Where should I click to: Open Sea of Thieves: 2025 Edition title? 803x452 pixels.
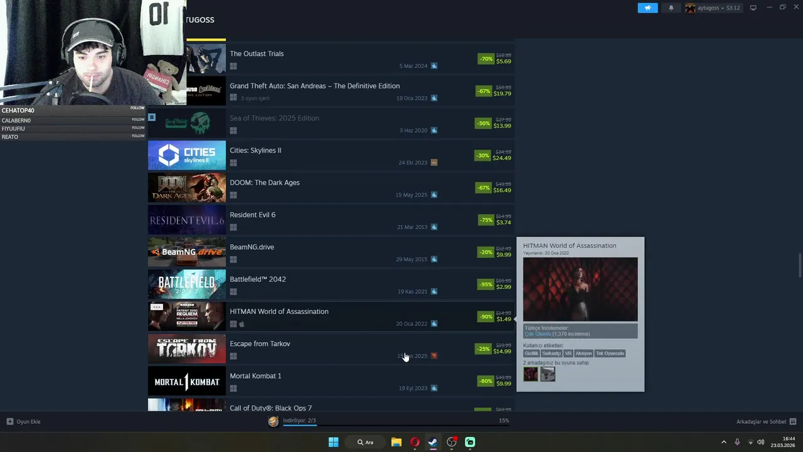click(x=274, y=118)
